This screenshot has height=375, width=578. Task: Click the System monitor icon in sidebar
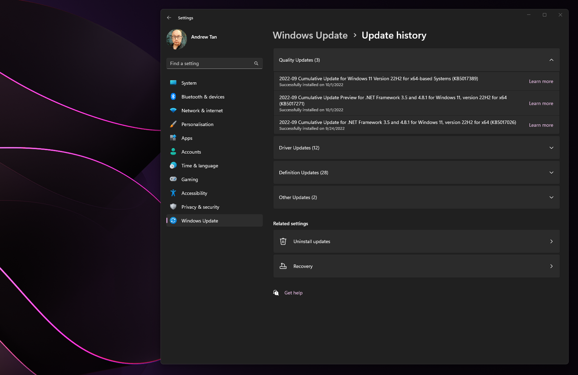pyautogui.click(x=173, y=83)
